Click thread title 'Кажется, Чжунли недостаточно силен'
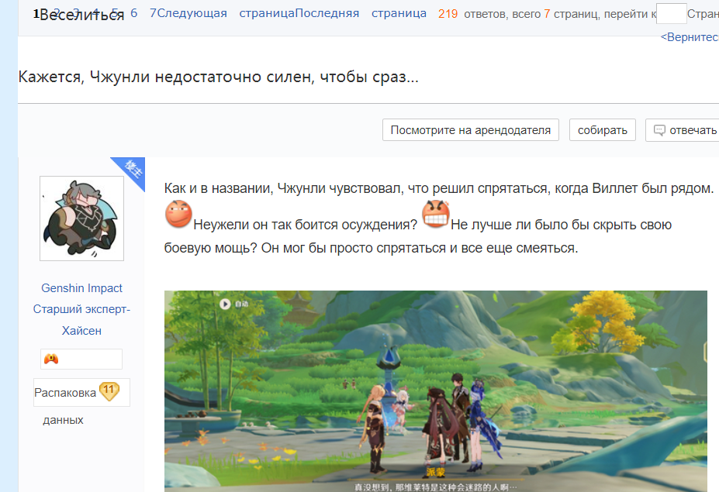Image resolution: width=719 pixels, height=492 pixels. [218, 77]
